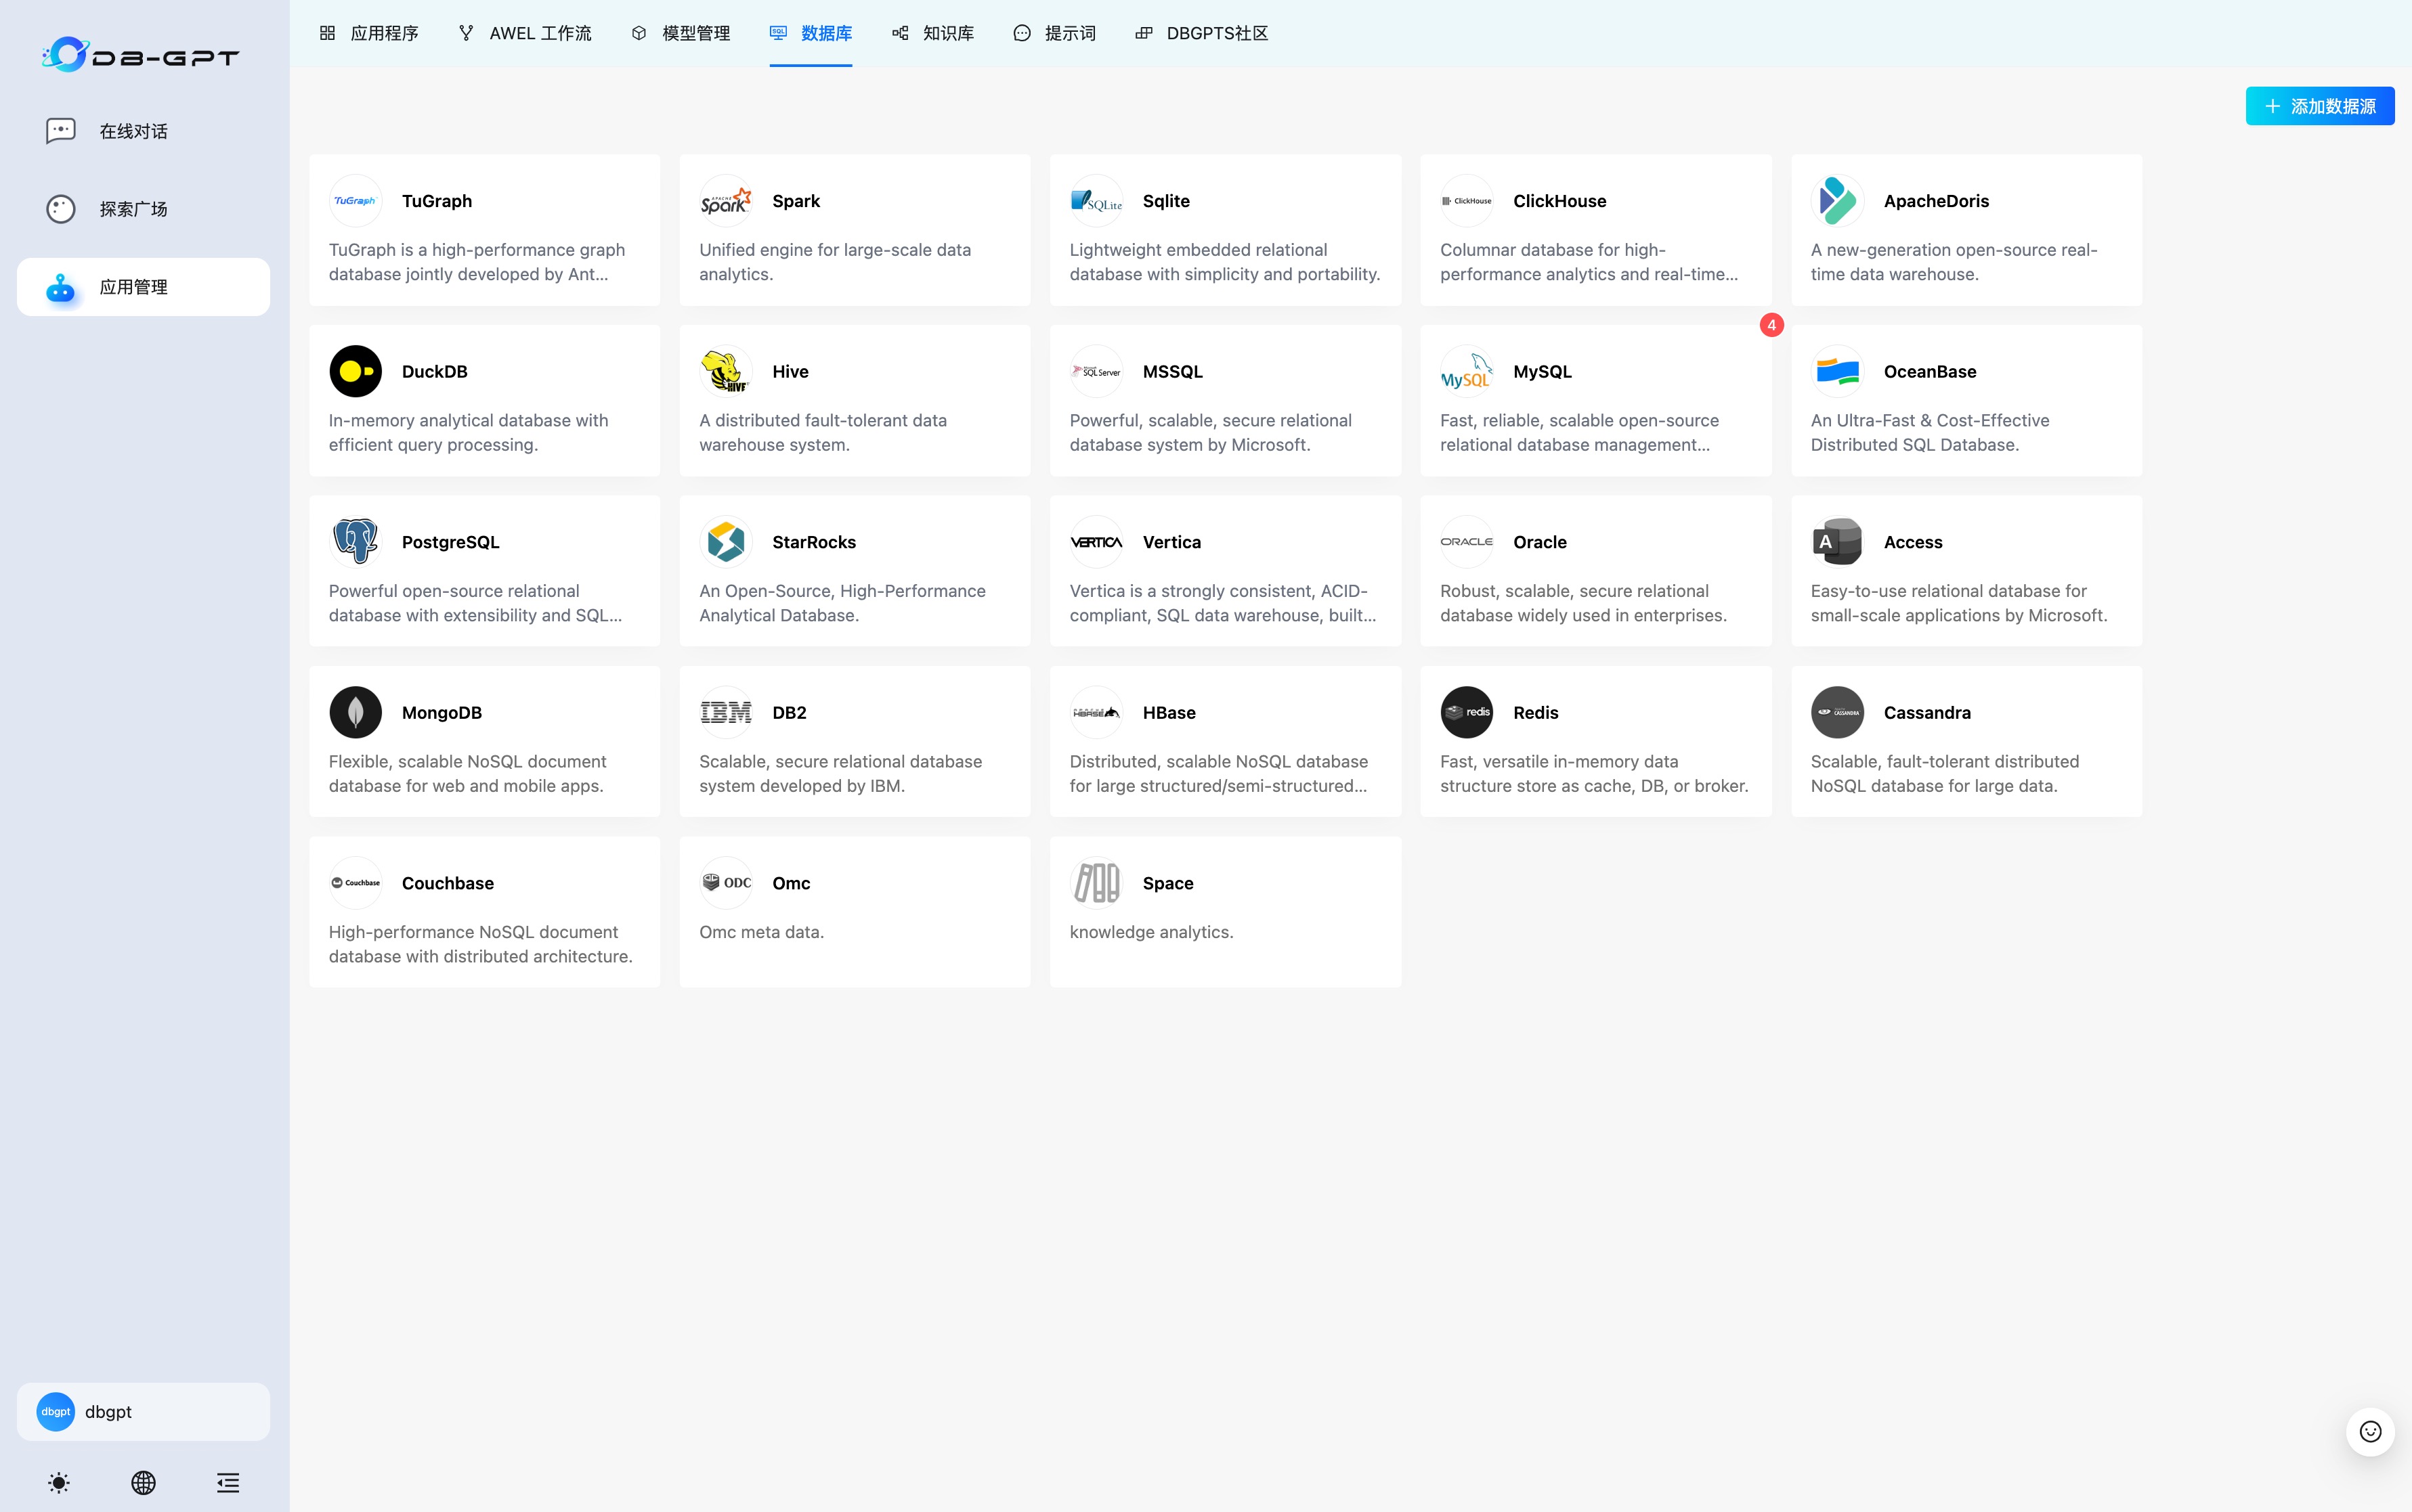Click the dbgpt user profile entry
The image size is (2412, 1512).
pos(143,1411)
